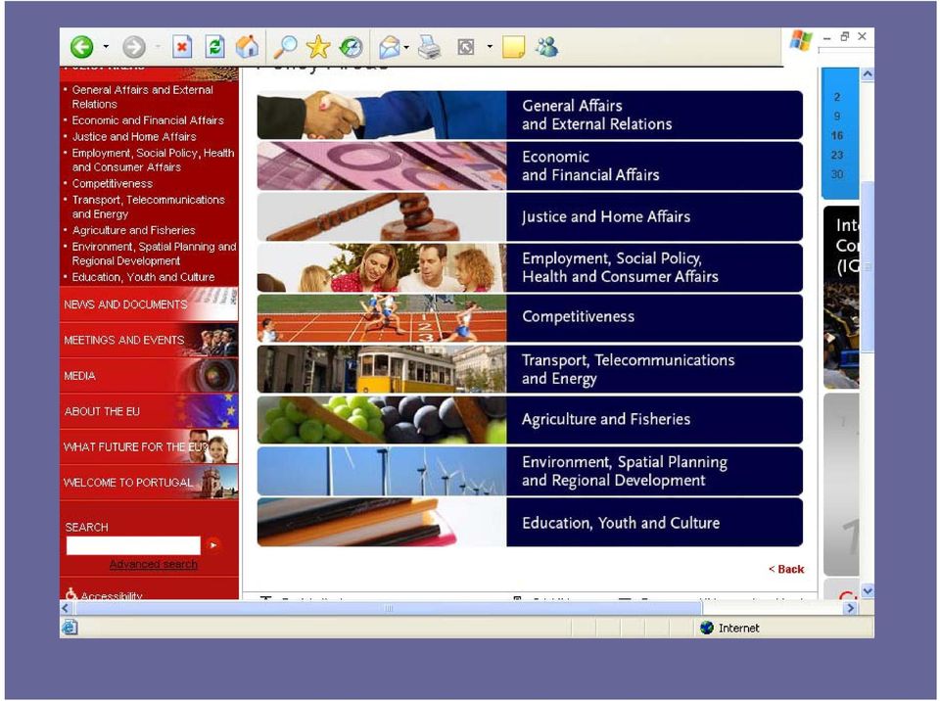The height and width of the screenshot is (701, 940).
Task: Click the red '< Back' link
Action: [x=786, y=569]
